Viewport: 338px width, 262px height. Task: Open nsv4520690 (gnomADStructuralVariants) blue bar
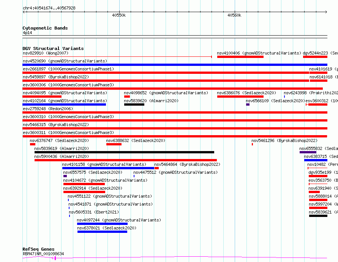[x=175, y=65]
